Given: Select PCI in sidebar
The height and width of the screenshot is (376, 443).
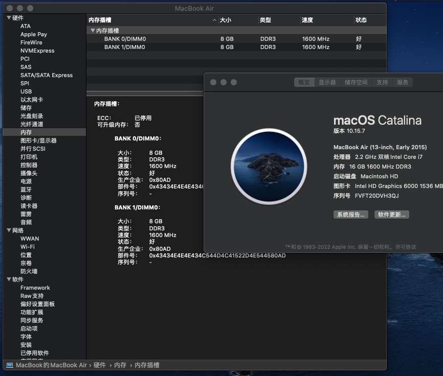Looking at the screenshot, I should point(25,59).
